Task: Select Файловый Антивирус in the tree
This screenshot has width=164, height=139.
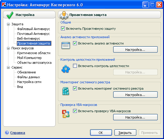Action: tap(34, 29)
